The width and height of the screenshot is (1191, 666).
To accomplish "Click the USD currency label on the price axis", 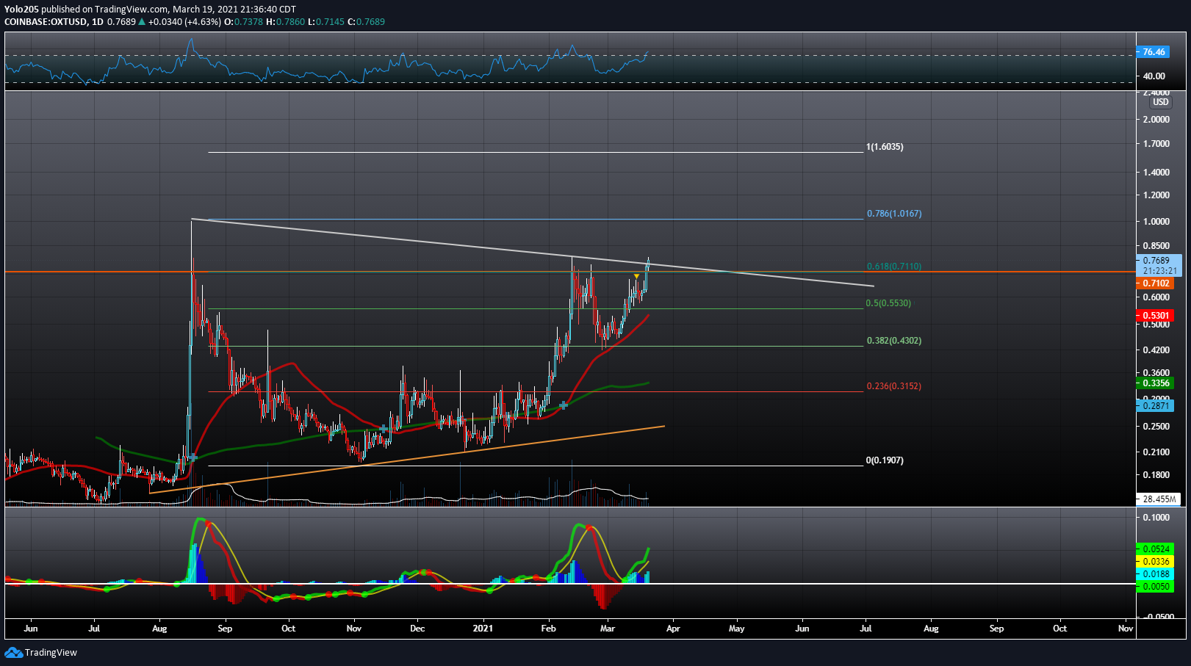I will [x=1160, y=102].
